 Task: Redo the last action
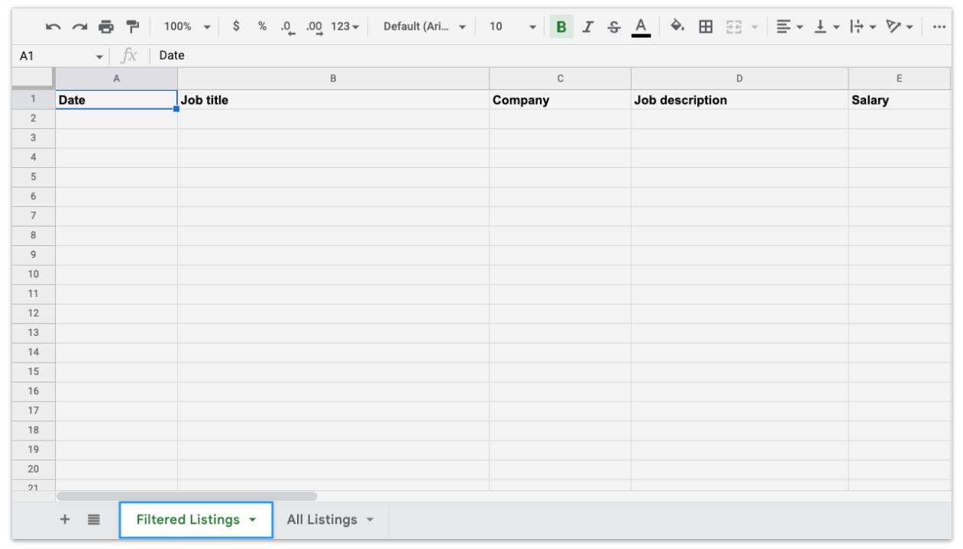coord(79,26)
